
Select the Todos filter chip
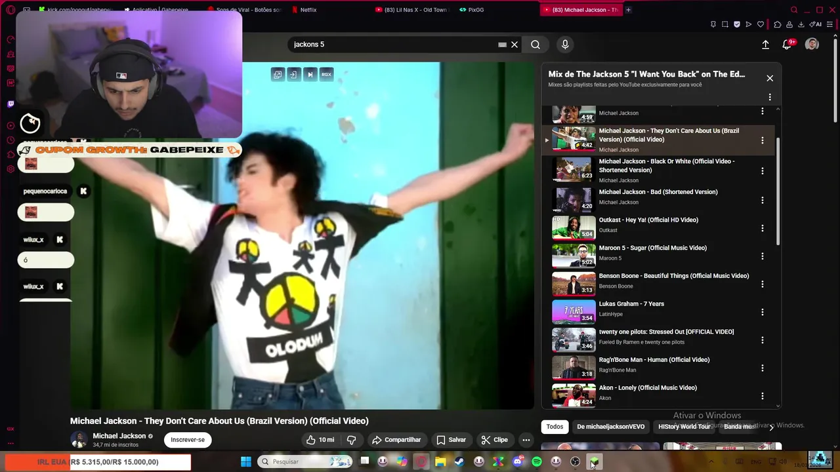555,427
